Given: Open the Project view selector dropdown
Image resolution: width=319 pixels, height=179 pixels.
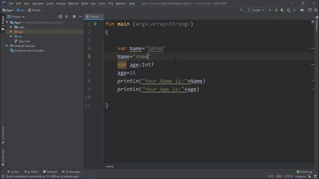Looking at the screenshot, I should click(x=16, y=16).
